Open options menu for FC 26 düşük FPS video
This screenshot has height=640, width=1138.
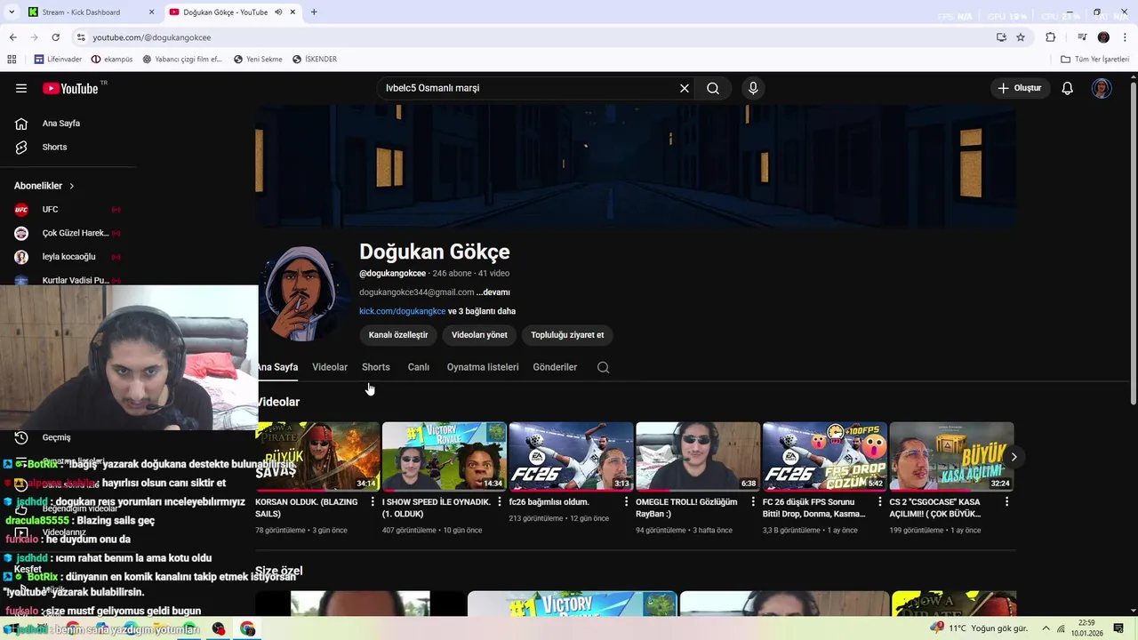(880, 502)
